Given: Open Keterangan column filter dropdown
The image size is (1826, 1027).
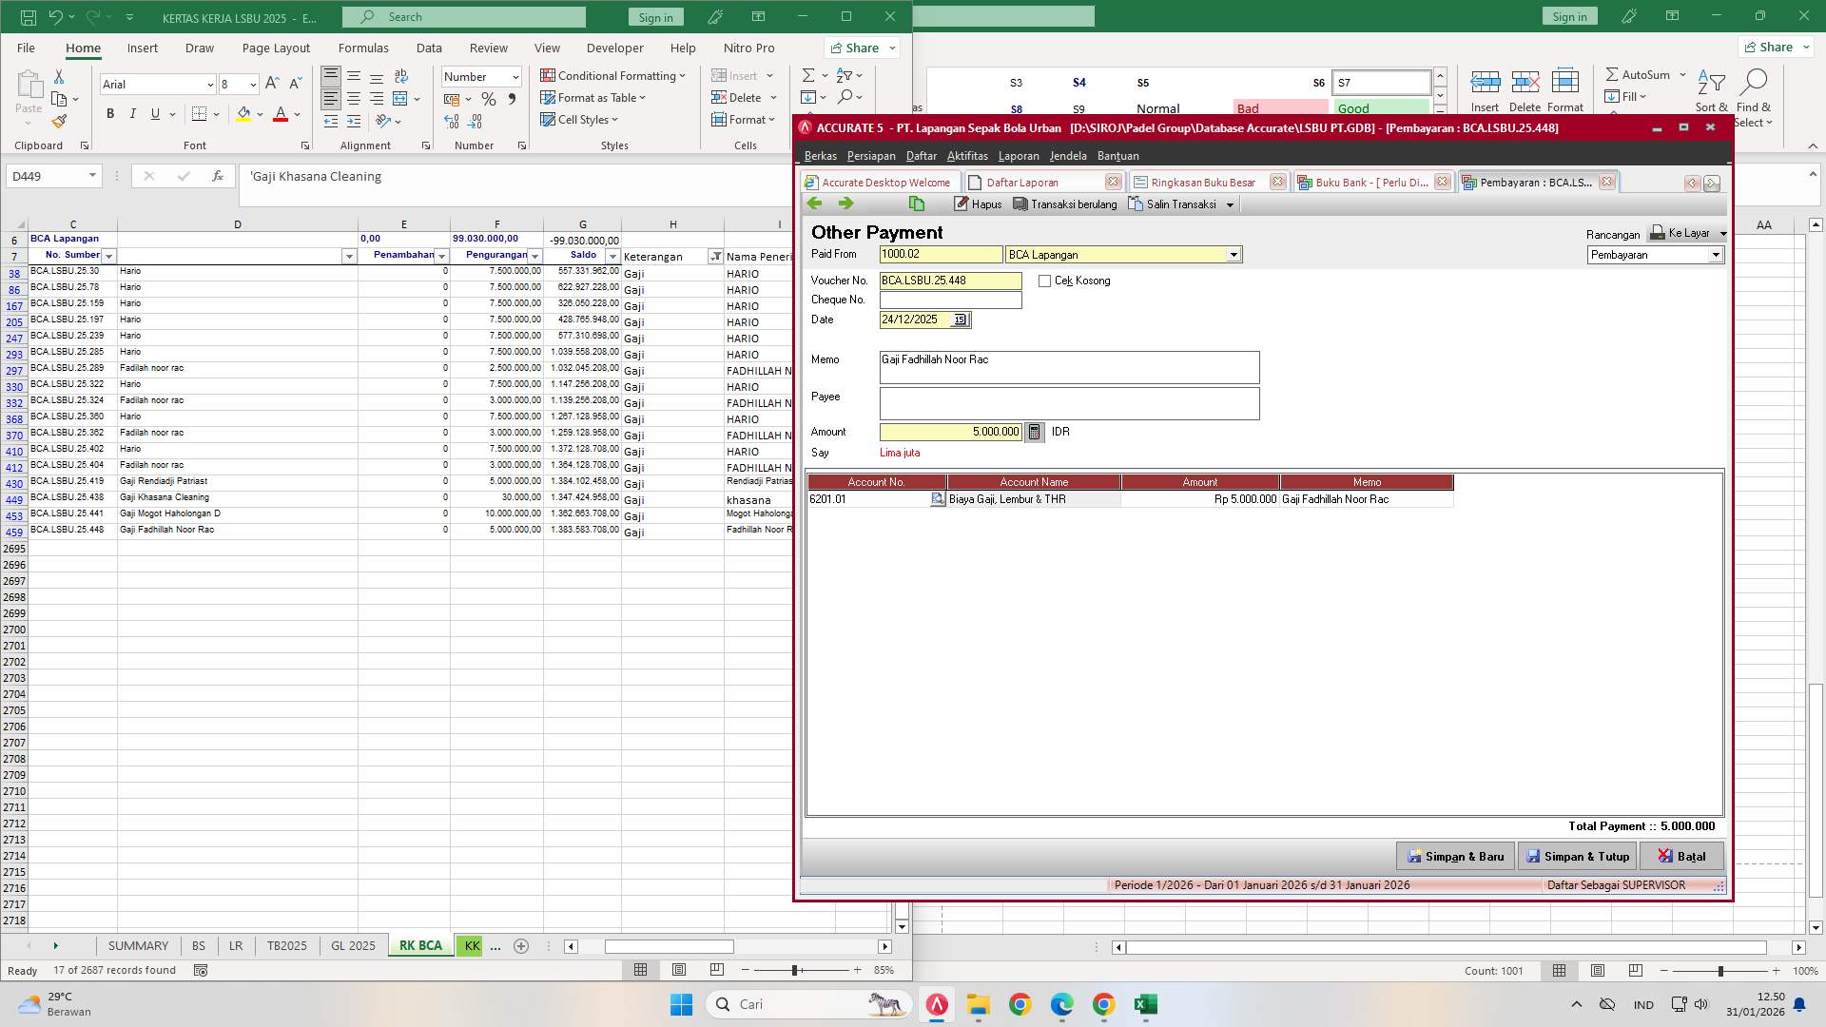Looking at the screenshot, I should (715, 257).
